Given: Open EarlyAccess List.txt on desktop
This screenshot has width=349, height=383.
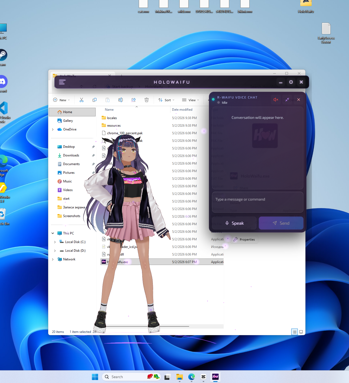Looking at the screenshot, I should (326, 33).
